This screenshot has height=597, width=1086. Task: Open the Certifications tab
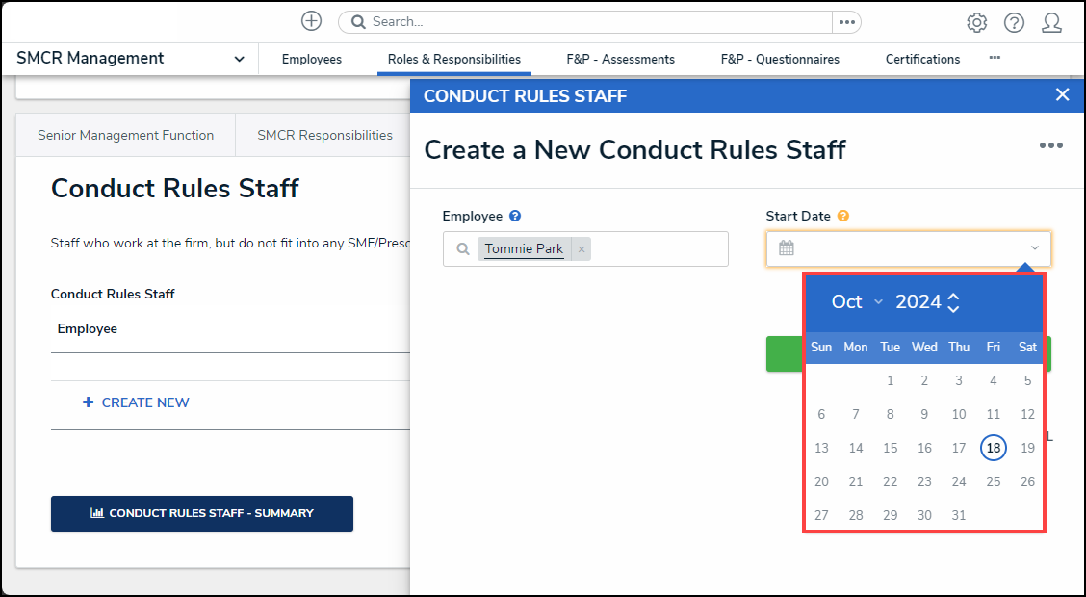click(x=922, y=59)
